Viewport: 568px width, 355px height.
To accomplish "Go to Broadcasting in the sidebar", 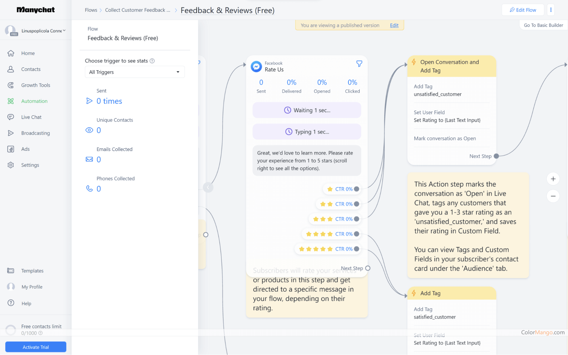I will pyautogui.click(x=35, y=133).
